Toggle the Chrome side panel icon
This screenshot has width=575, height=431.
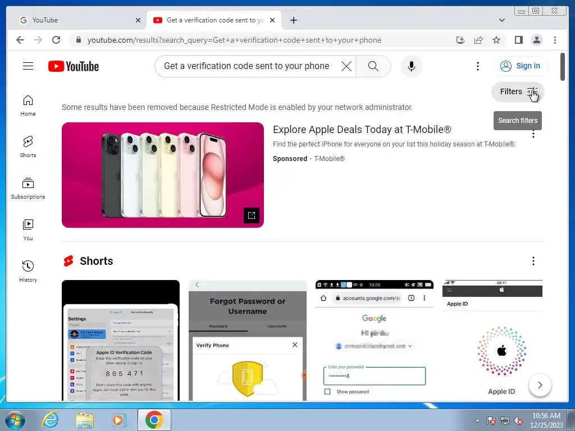point(518,40)
